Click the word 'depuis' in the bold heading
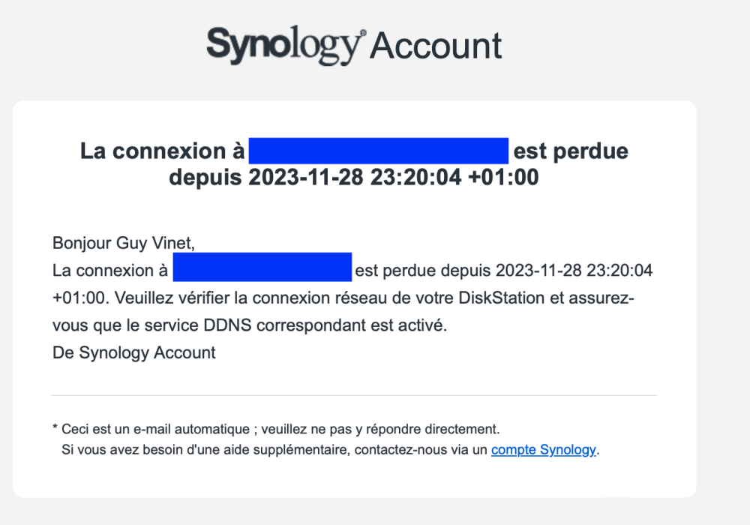This screenshot has width=750, height=525. point(205,178)
